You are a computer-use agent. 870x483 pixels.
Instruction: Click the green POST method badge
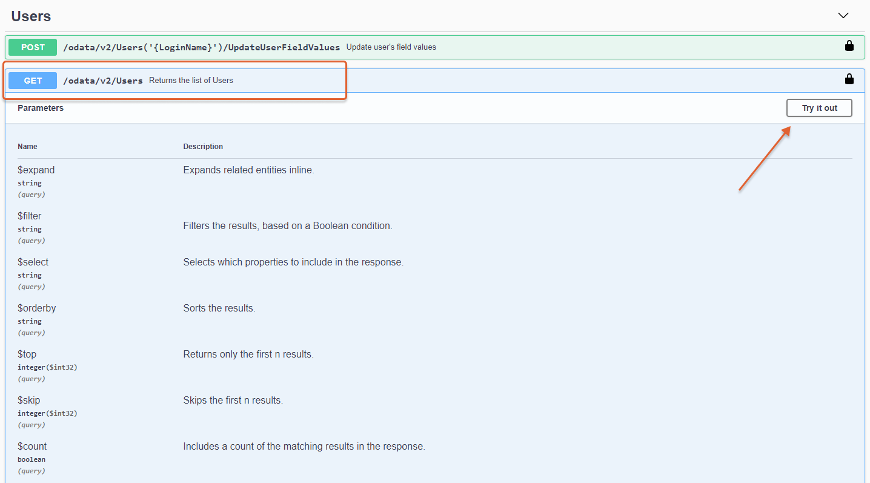pyautogui.click(x=33, y=47)
